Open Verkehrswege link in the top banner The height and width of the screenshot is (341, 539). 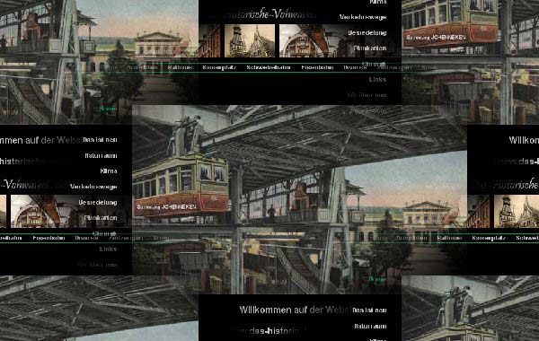pos(363,17)
